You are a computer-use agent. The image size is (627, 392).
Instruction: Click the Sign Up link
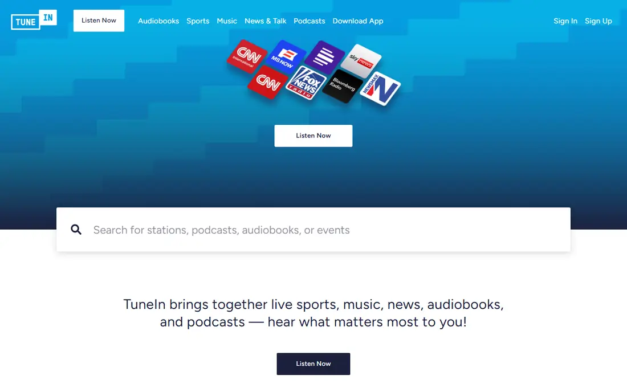[598, 21]
